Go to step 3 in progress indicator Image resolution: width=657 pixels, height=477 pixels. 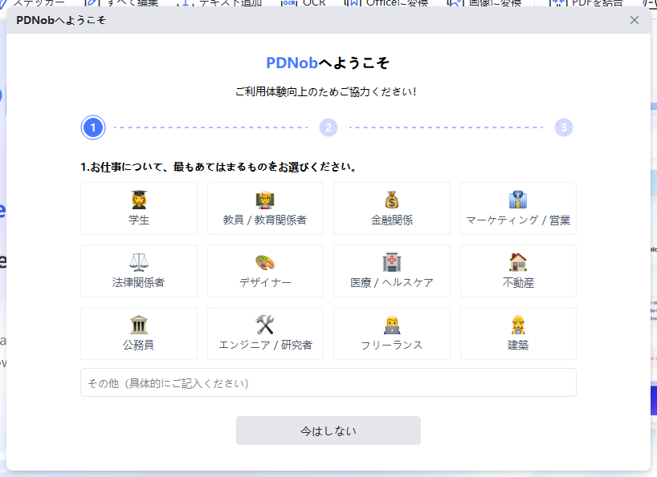click(x=564, y=127)
